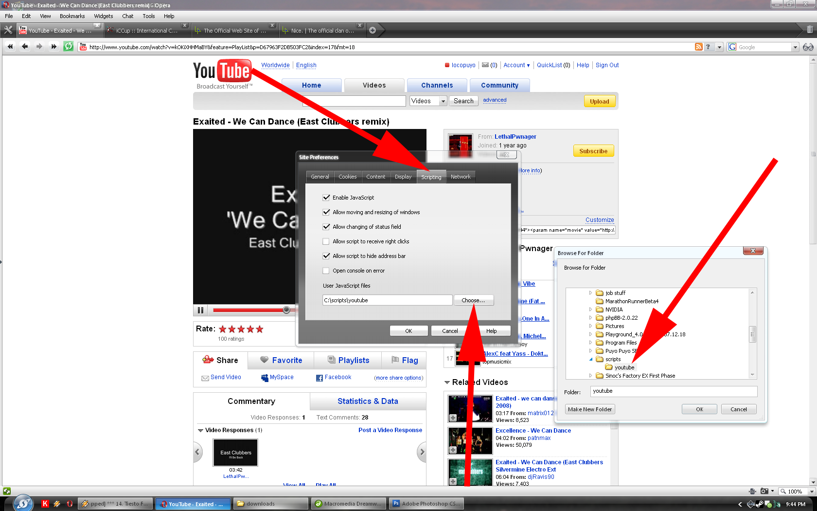Collapse the scripts folder node
Viewport: 817px width, 511px height.
(x=591, y=359)
